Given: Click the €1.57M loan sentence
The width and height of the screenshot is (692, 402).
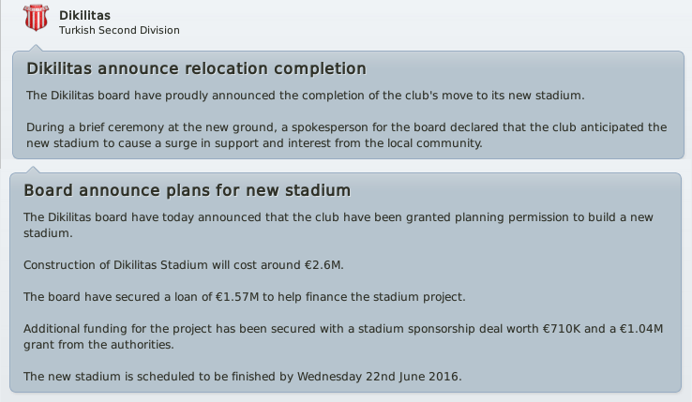Looking at the screenshot, I should pos(245,297).
